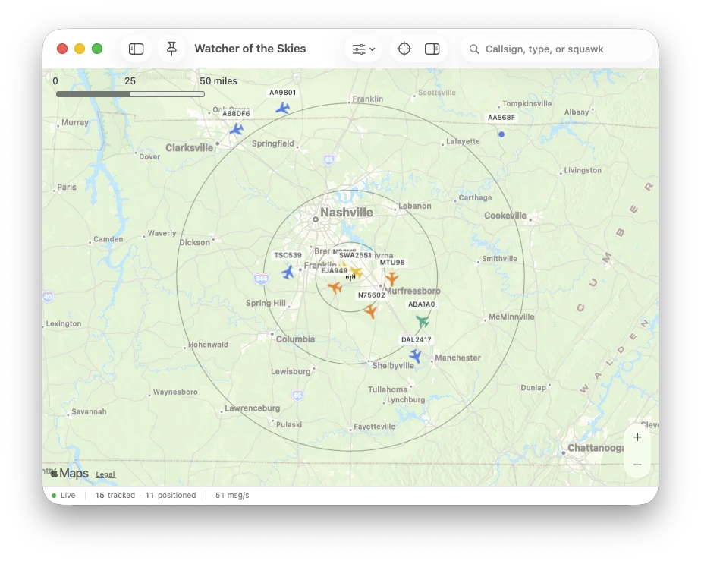Viewport: 701px width, 561px height.
Task: Click the Lebanon town label
Action: [415, 206]
